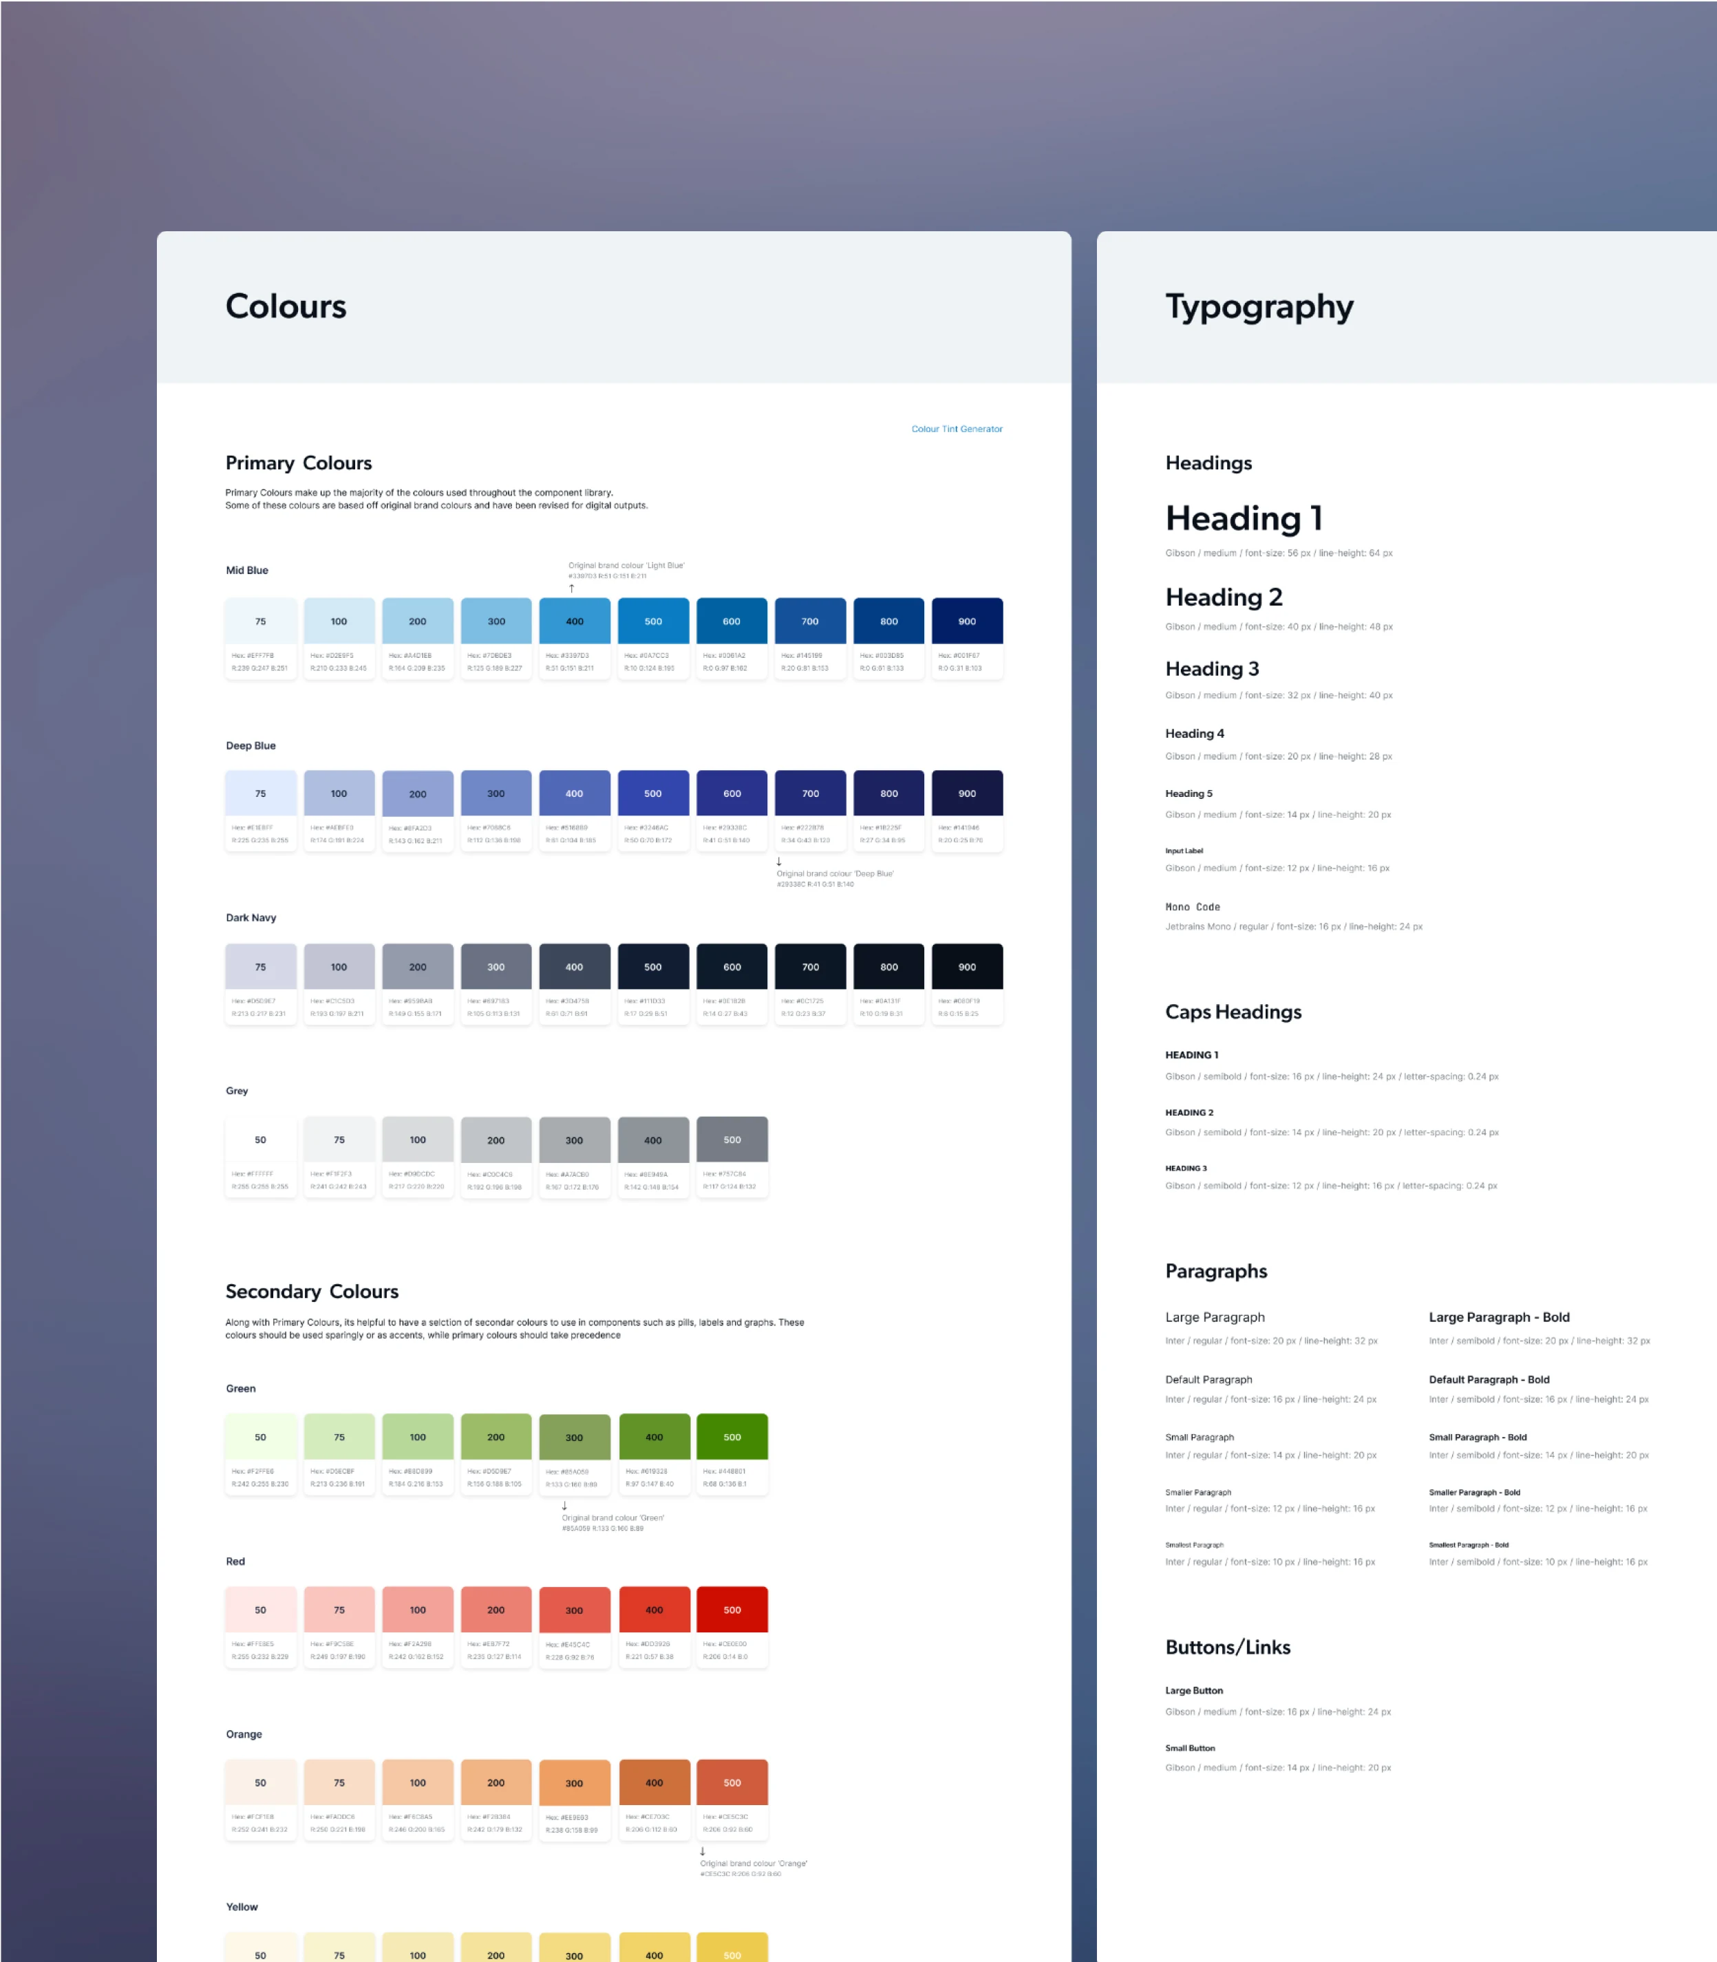Click the 'Heading 4' sample text
The image size is (1717, 1962).
(x=1195, y=734)
